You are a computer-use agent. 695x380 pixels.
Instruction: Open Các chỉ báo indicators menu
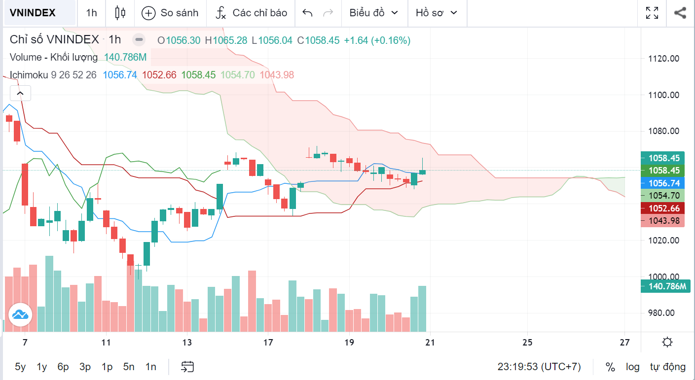click(251, 13)
